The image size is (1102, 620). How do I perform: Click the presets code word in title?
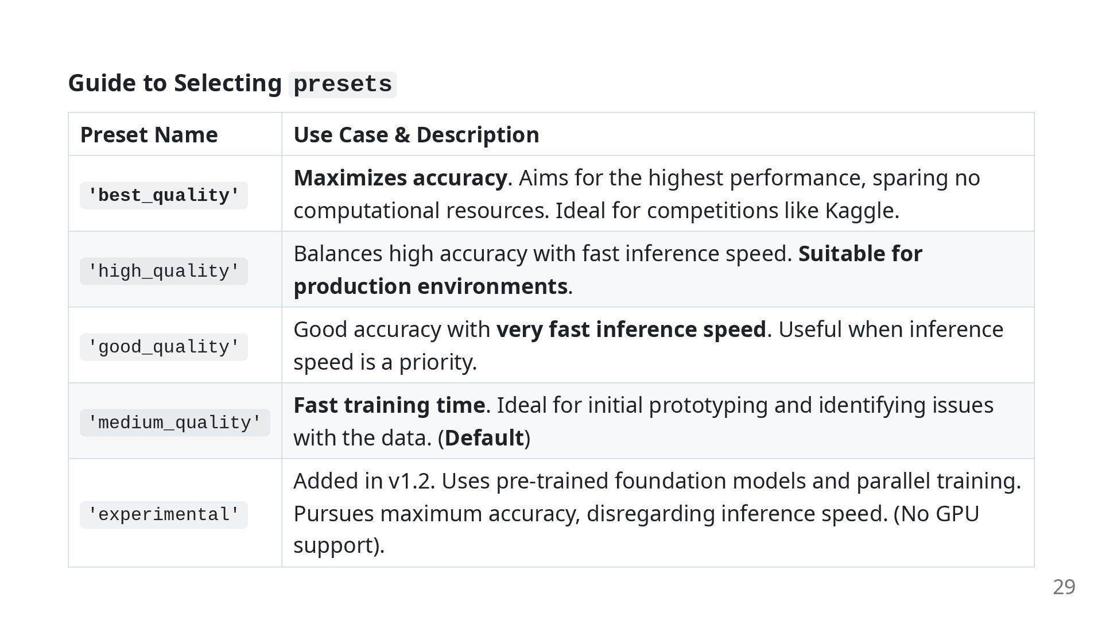(343, 84)
